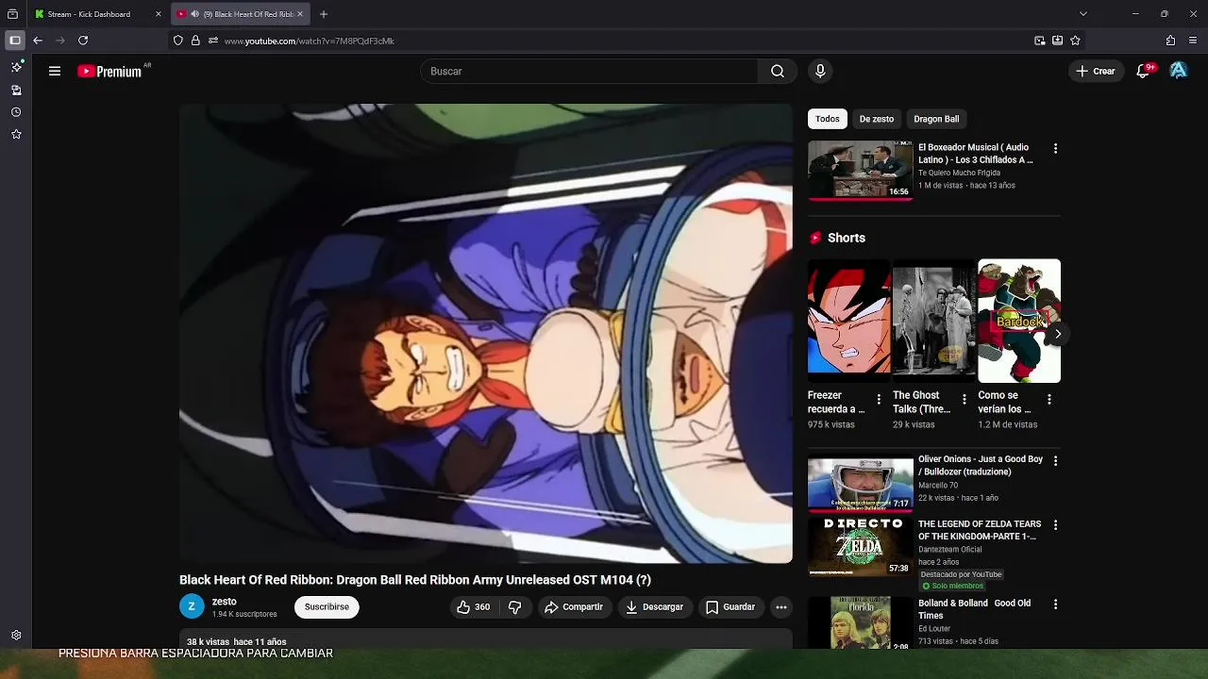The height and width of the screenshot is (679, 1208).
Task: Open the Crear menu
Action: pos(1096,71)
